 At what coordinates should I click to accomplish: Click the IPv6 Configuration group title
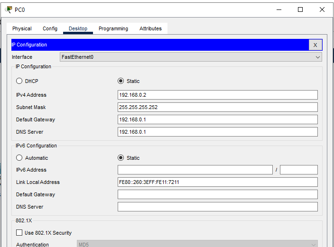coord(36,146)
